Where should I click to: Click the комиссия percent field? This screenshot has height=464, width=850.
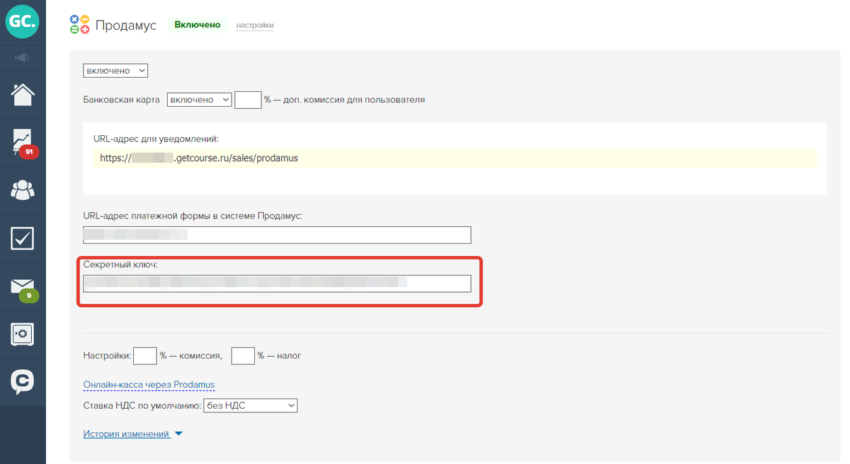coord(144,355)
